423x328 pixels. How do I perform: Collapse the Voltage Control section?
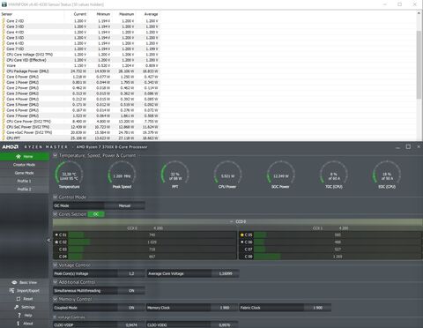[x=55, y=265]
